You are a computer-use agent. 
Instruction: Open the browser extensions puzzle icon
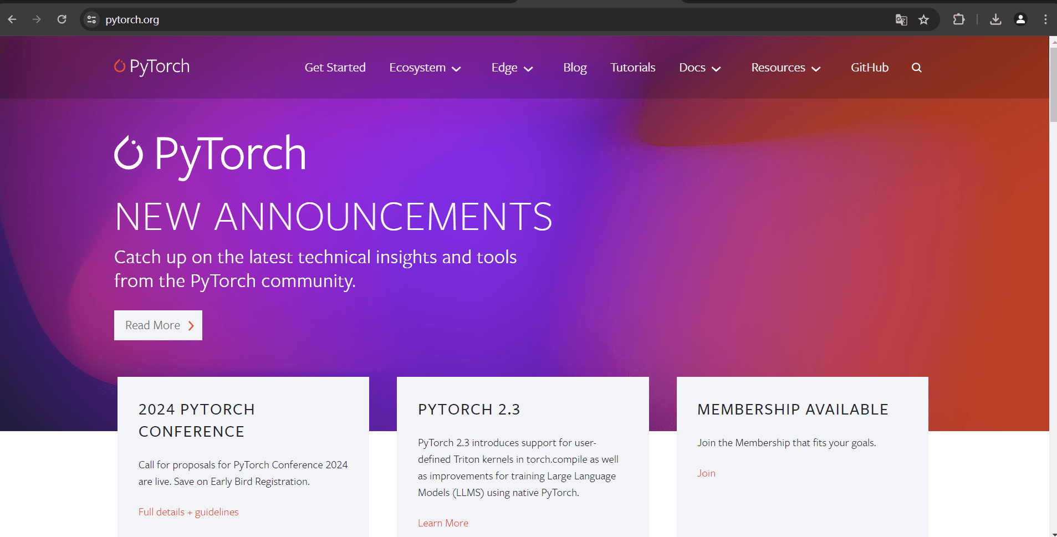pos(958,19)
